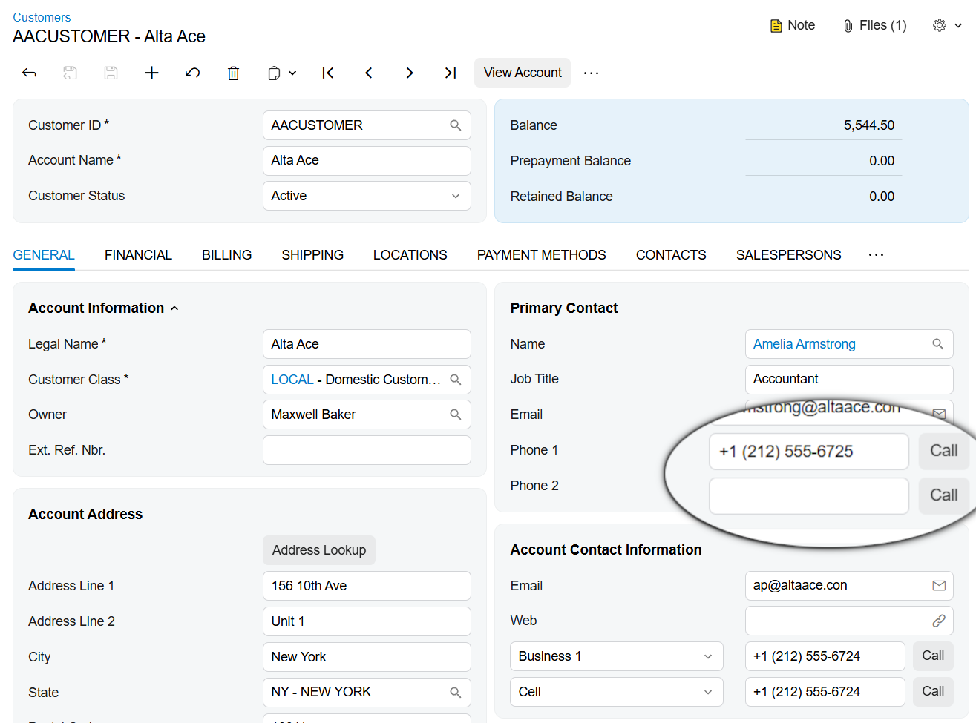This screenshot has width=976, height=723.
Task: Open the LOCAL customer class link
Action: coord(292,380)
